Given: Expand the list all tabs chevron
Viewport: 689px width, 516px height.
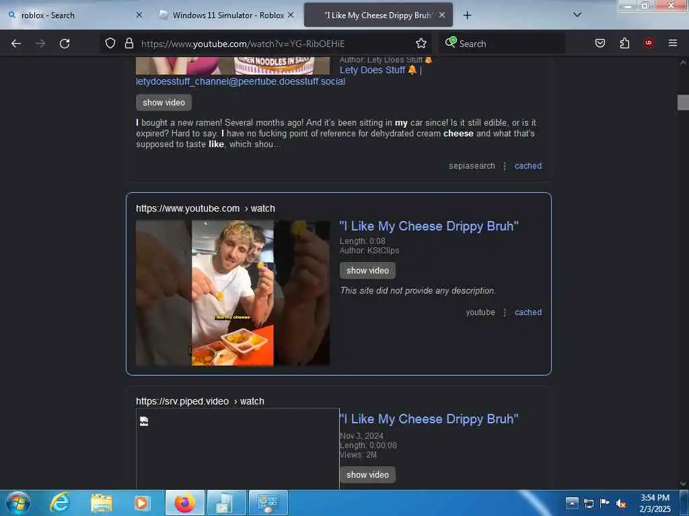Looking at the screenshot, I should point(577,15).
